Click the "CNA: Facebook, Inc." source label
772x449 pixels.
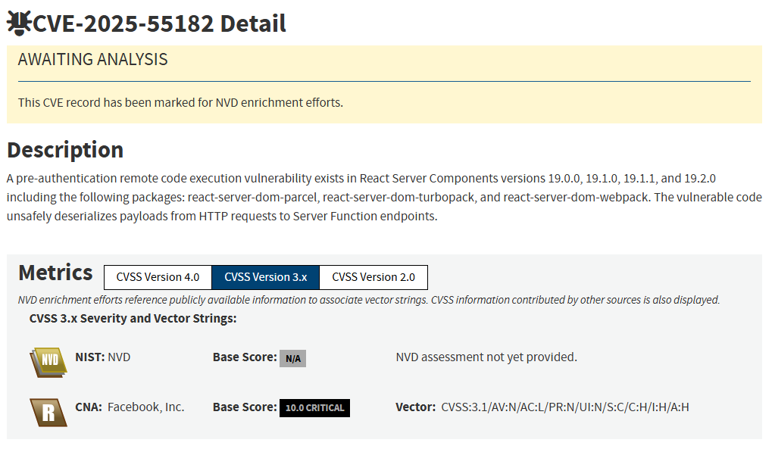pos(130,407)
